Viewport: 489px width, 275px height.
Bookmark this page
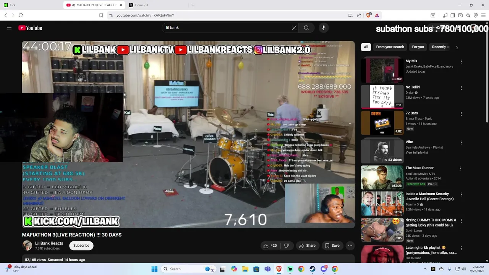click(101, 15)
